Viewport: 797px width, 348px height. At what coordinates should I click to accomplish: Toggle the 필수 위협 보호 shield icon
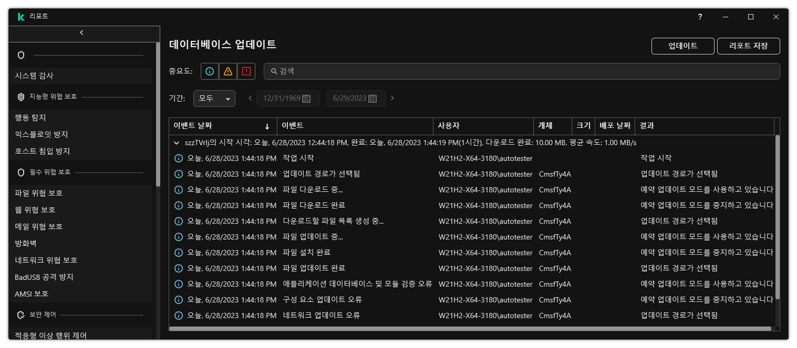[x=20, y=172]
